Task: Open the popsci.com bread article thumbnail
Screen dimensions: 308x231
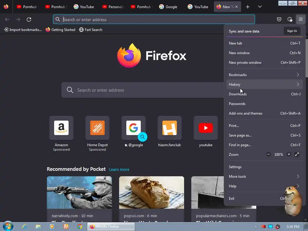Action: tap(152, 192)
